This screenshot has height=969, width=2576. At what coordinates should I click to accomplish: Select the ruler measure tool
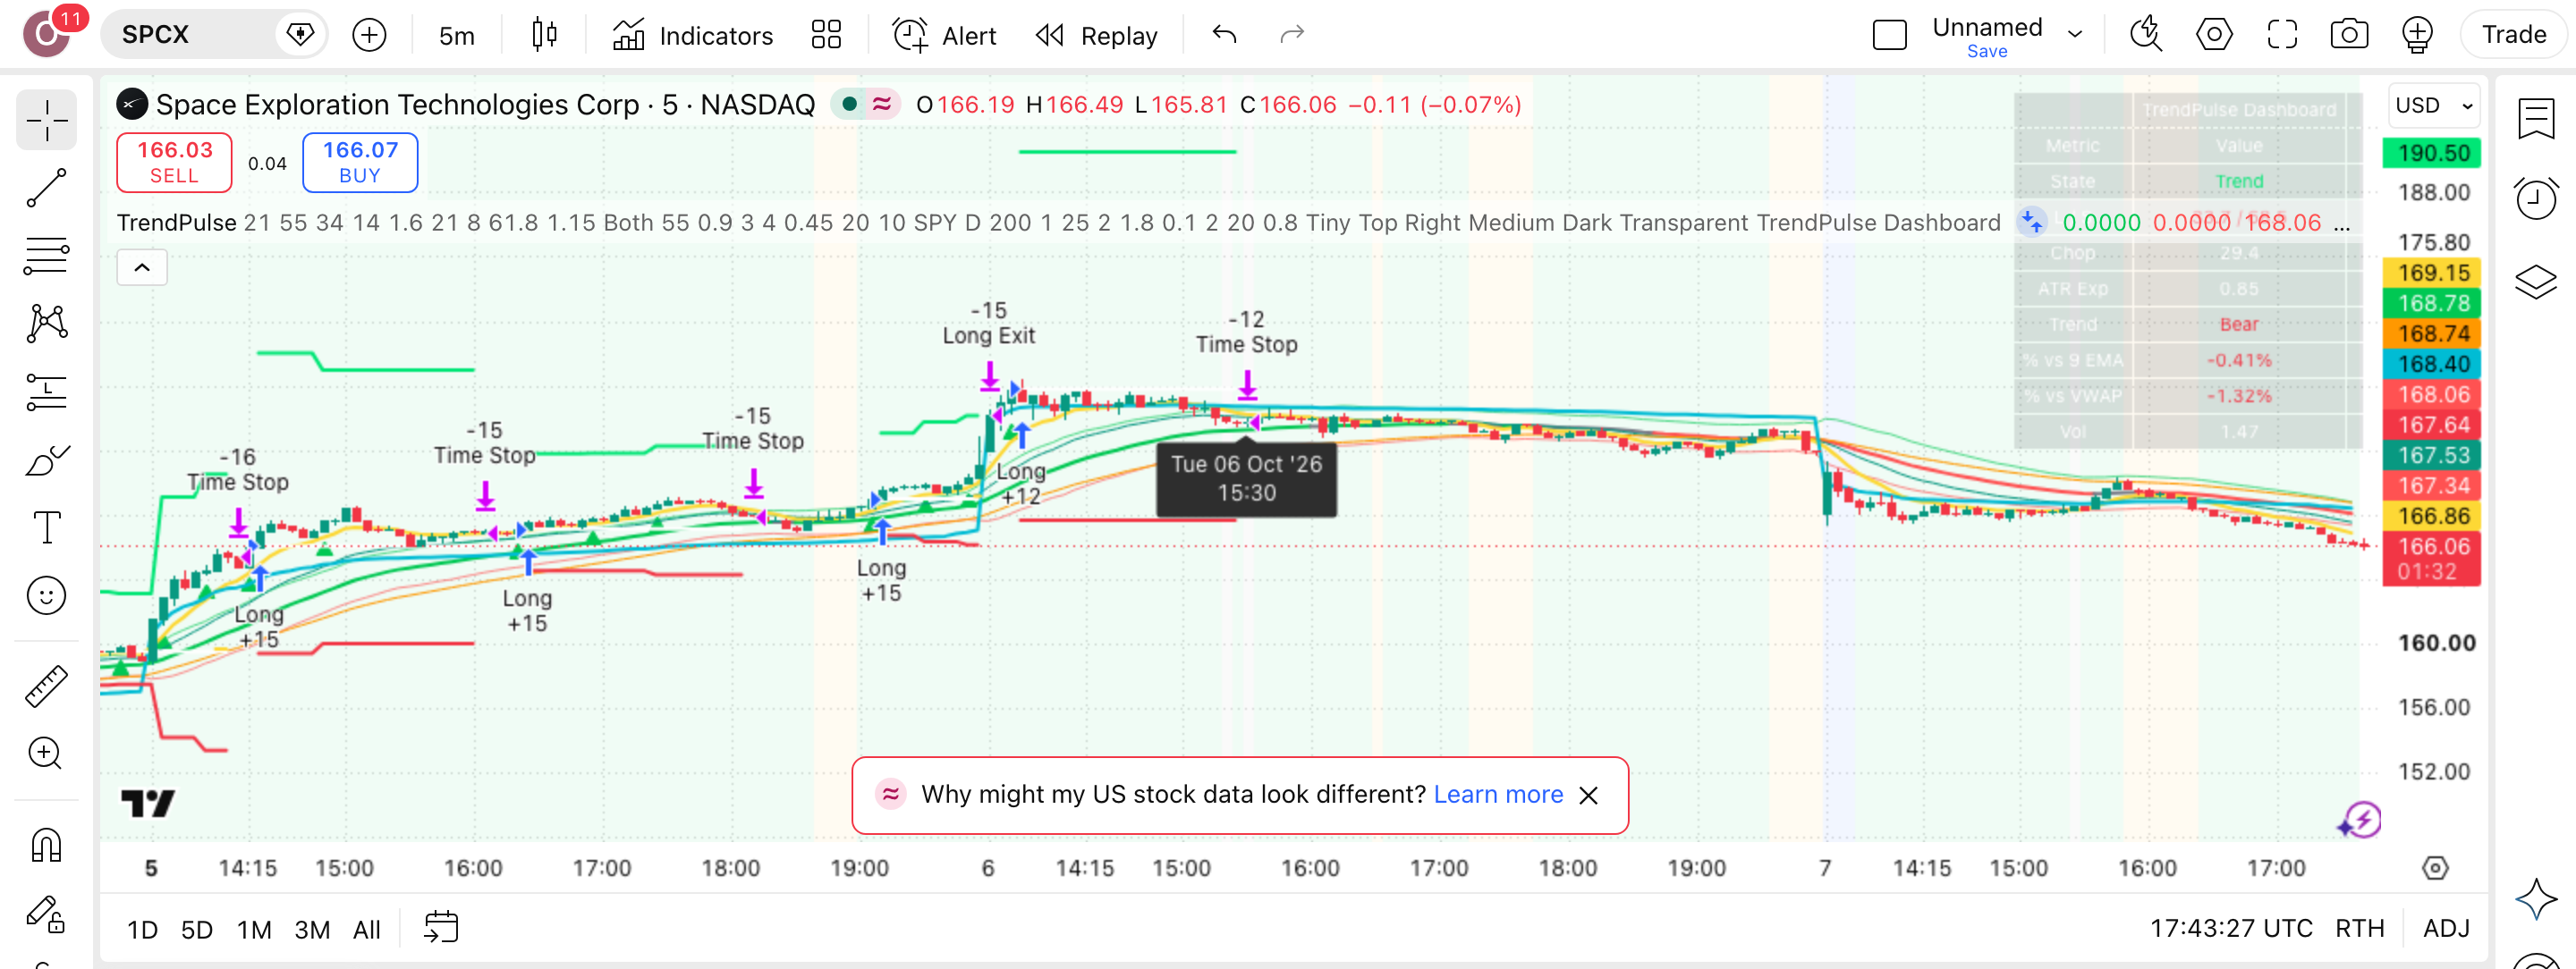click(46, 687)
